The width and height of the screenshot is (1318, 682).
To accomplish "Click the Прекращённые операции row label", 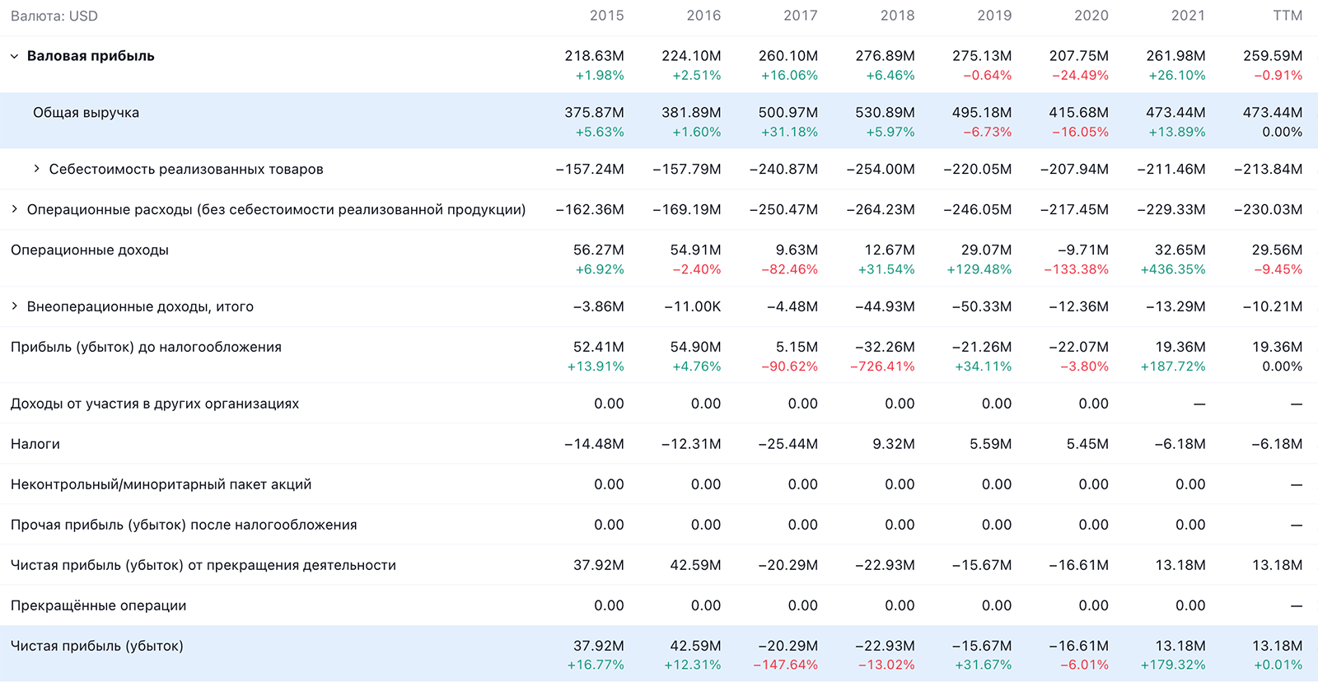I will point(98,605).
